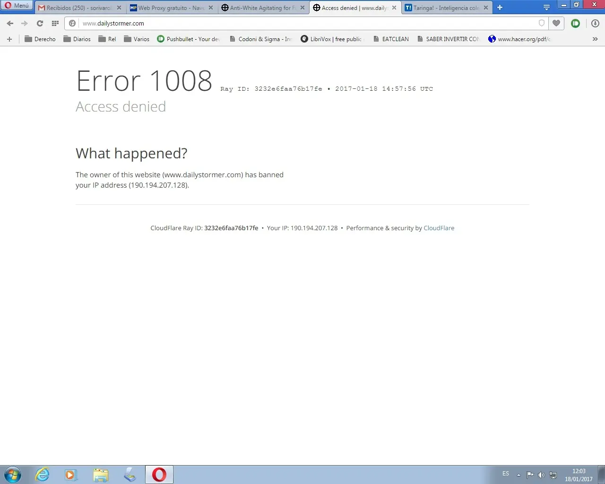Open the EATCLEAN bookmark

pos(391,39)
